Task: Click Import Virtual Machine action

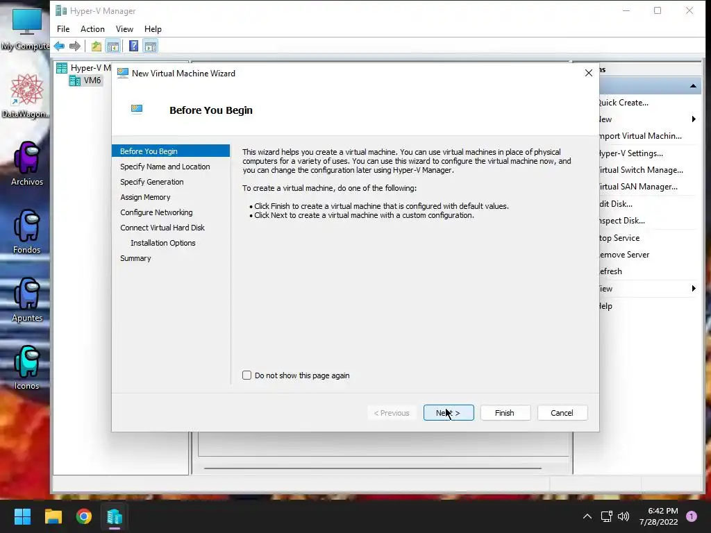Action: 641,136
